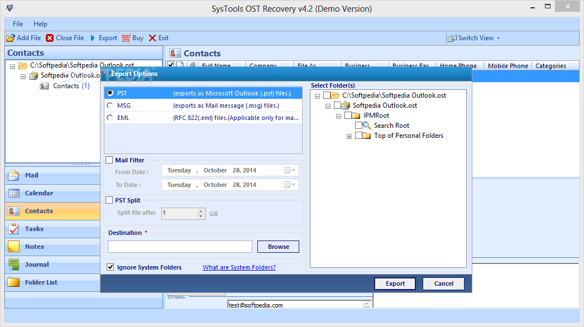Click the Cancel button
The height and width of the screenshot is (327, 584).
[444, 283]
